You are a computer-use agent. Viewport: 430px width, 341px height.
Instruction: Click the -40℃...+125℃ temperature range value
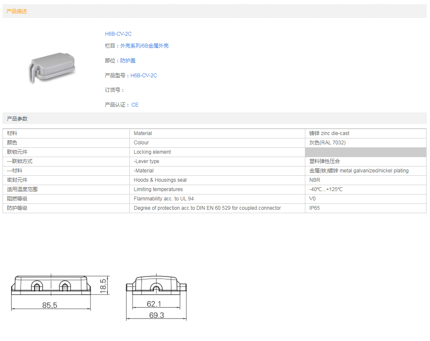(326, 189)
